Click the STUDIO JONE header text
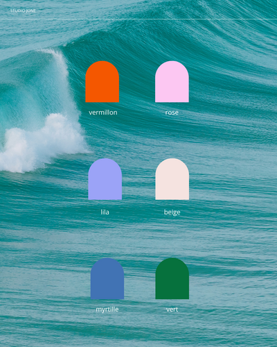This screenshot has width=277, height=347. [23, 10]
